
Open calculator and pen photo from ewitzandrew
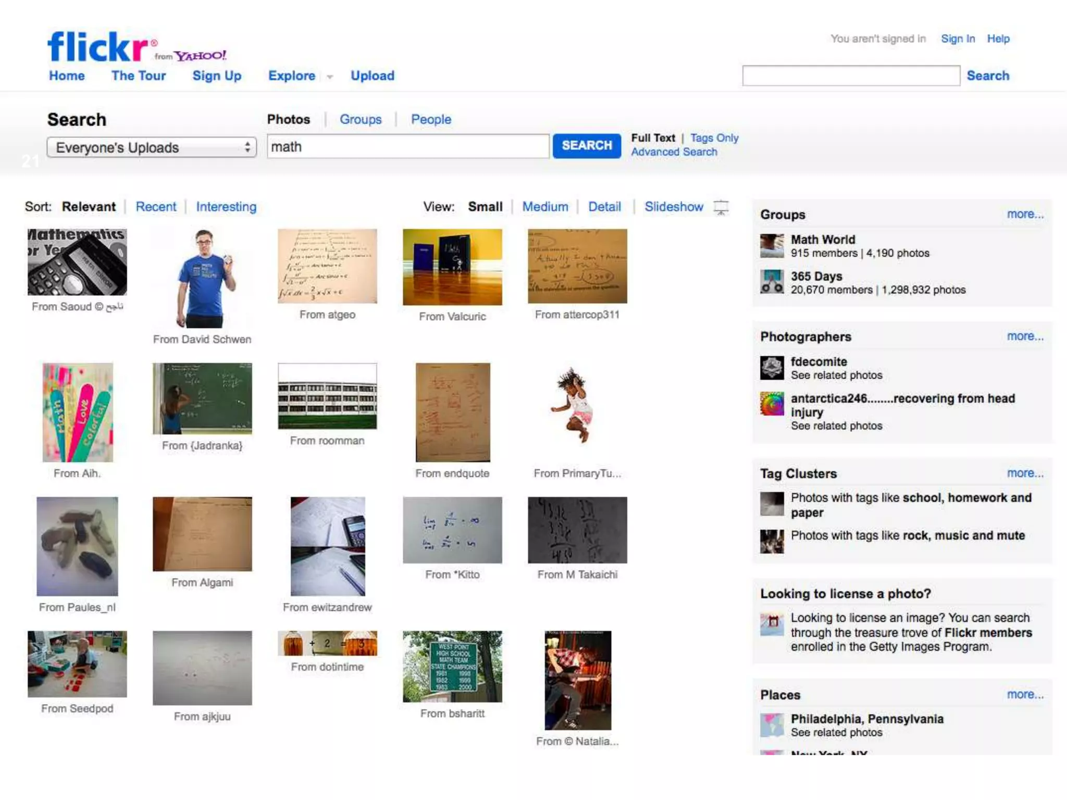(328, 546)
